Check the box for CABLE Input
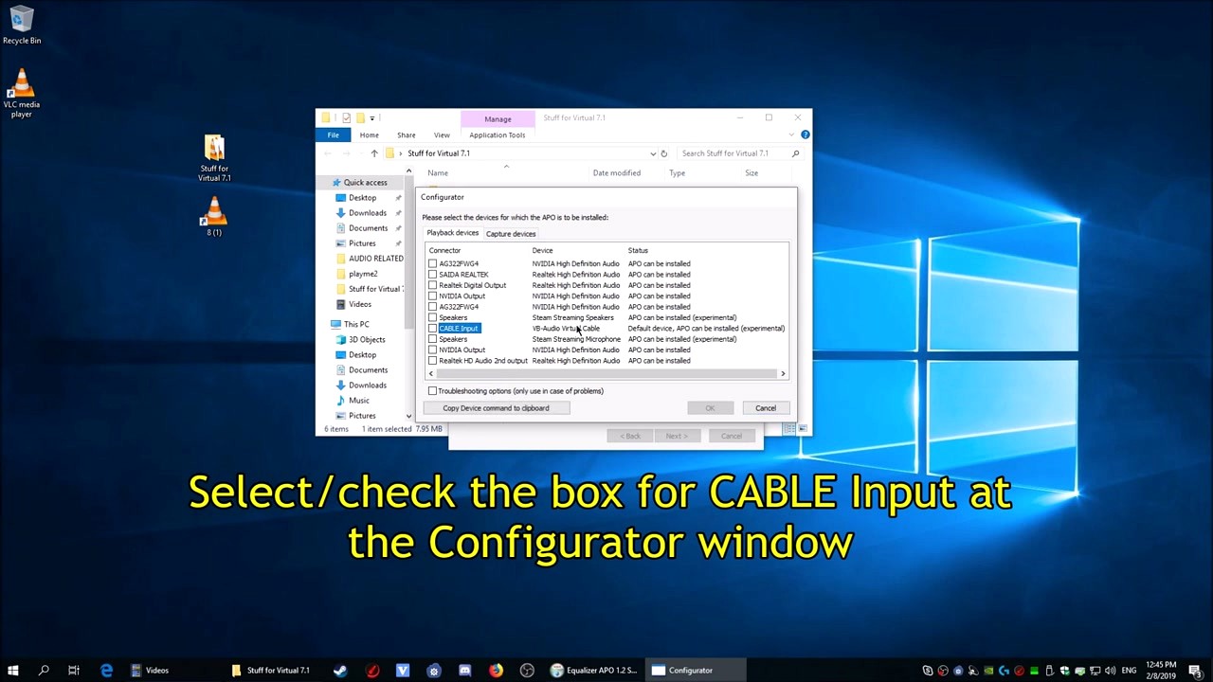The width and height of the screenshot is (1213, 682). tap(433, 328)
